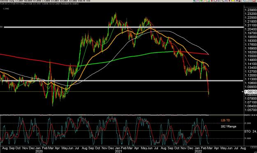Click the STO stochastic value label
257x153 pixels.
pos(250,131)
